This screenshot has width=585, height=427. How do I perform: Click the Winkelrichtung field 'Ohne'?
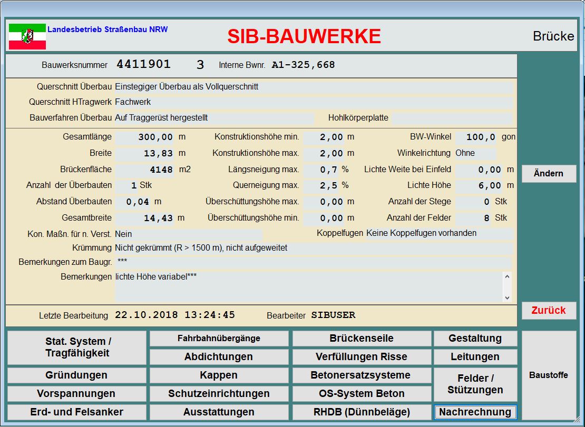[476, 154]
